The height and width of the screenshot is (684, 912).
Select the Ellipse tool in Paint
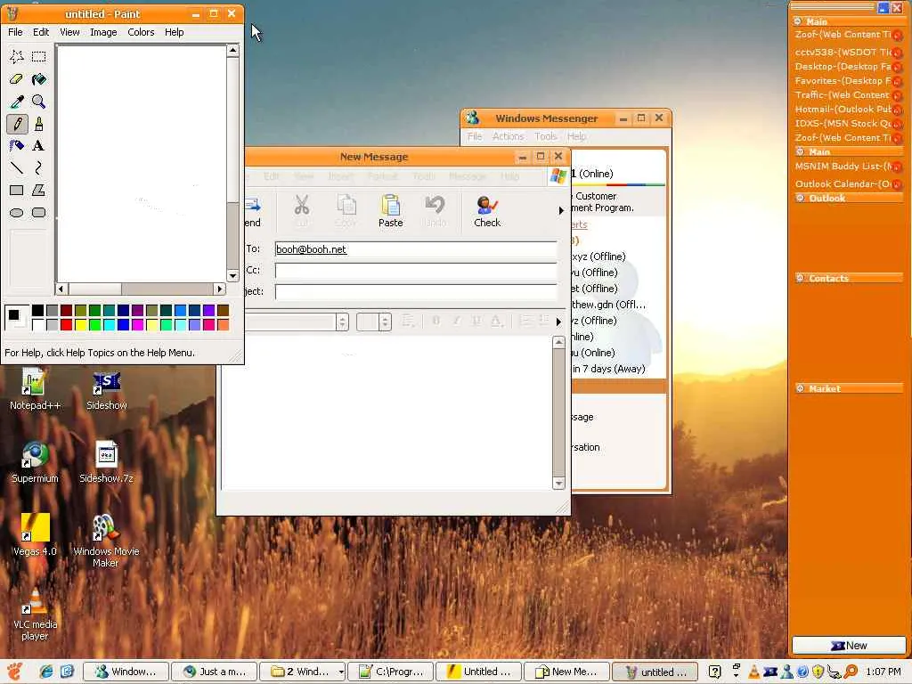17,212
